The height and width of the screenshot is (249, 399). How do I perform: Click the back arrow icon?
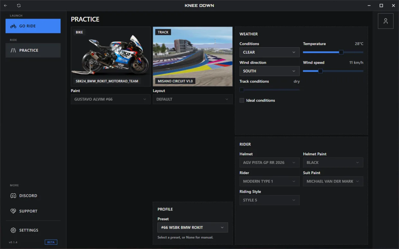[5, 5]
